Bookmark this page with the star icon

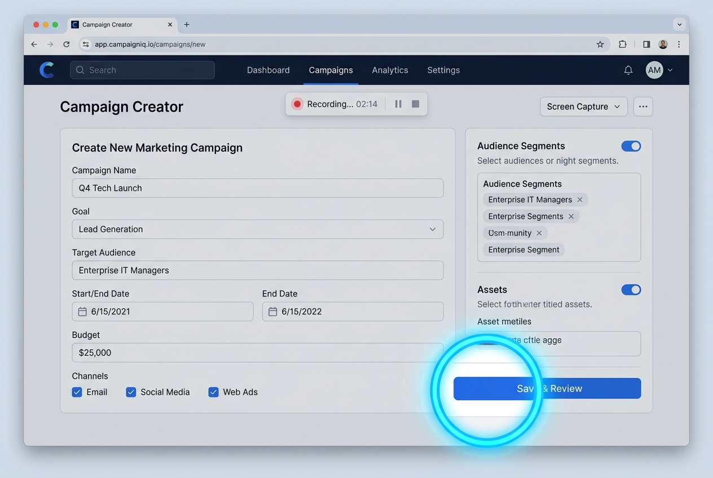pyautogui.click(x=600, y=45)
